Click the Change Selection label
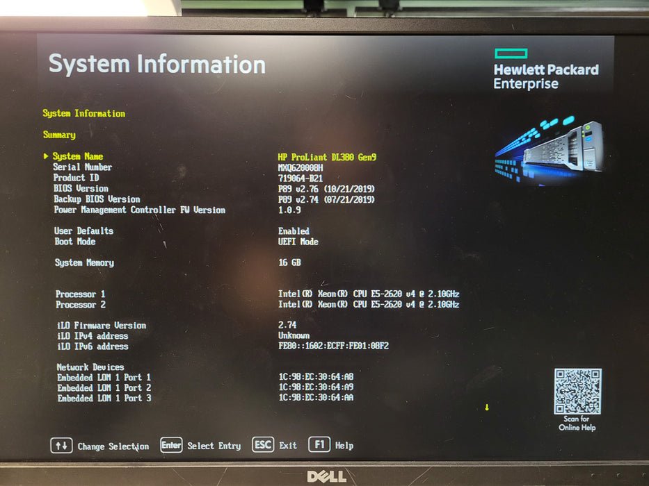This screenshot has width=649, height=486. point(113,446)
